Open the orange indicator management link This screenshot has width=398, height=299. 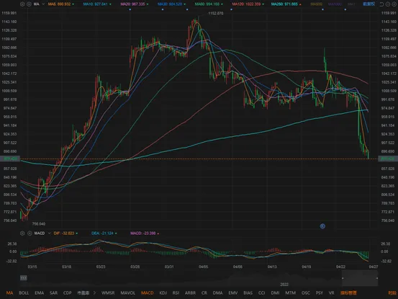tap(348, 293)
